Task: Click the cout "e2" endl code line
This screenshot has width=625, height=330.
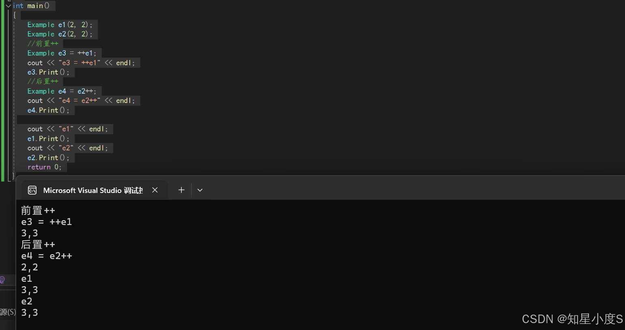Action: [68, 148]
